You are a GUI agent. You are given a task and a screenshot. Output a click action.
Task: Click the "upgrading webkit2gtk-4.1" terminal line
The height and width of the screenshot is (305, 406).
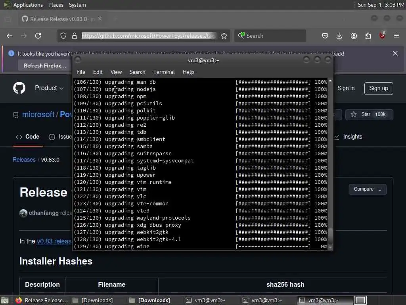tap(200, 239)
